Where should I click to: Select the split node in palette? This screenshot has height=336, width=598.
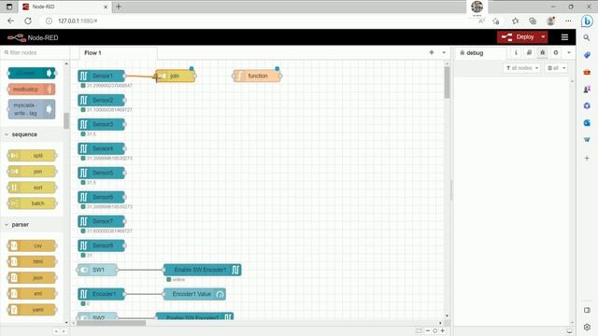[32, 156]
